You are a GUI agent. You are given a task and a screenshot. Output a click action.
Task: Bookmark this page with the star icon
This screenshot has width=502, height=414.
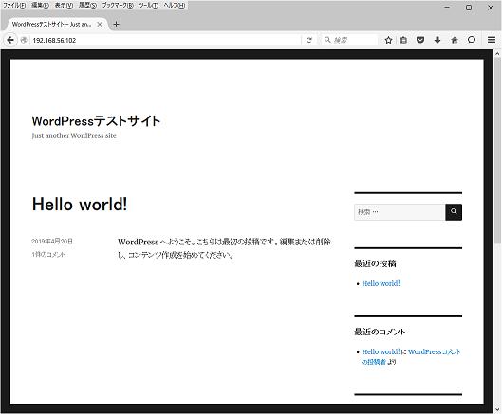coord(388,40)
